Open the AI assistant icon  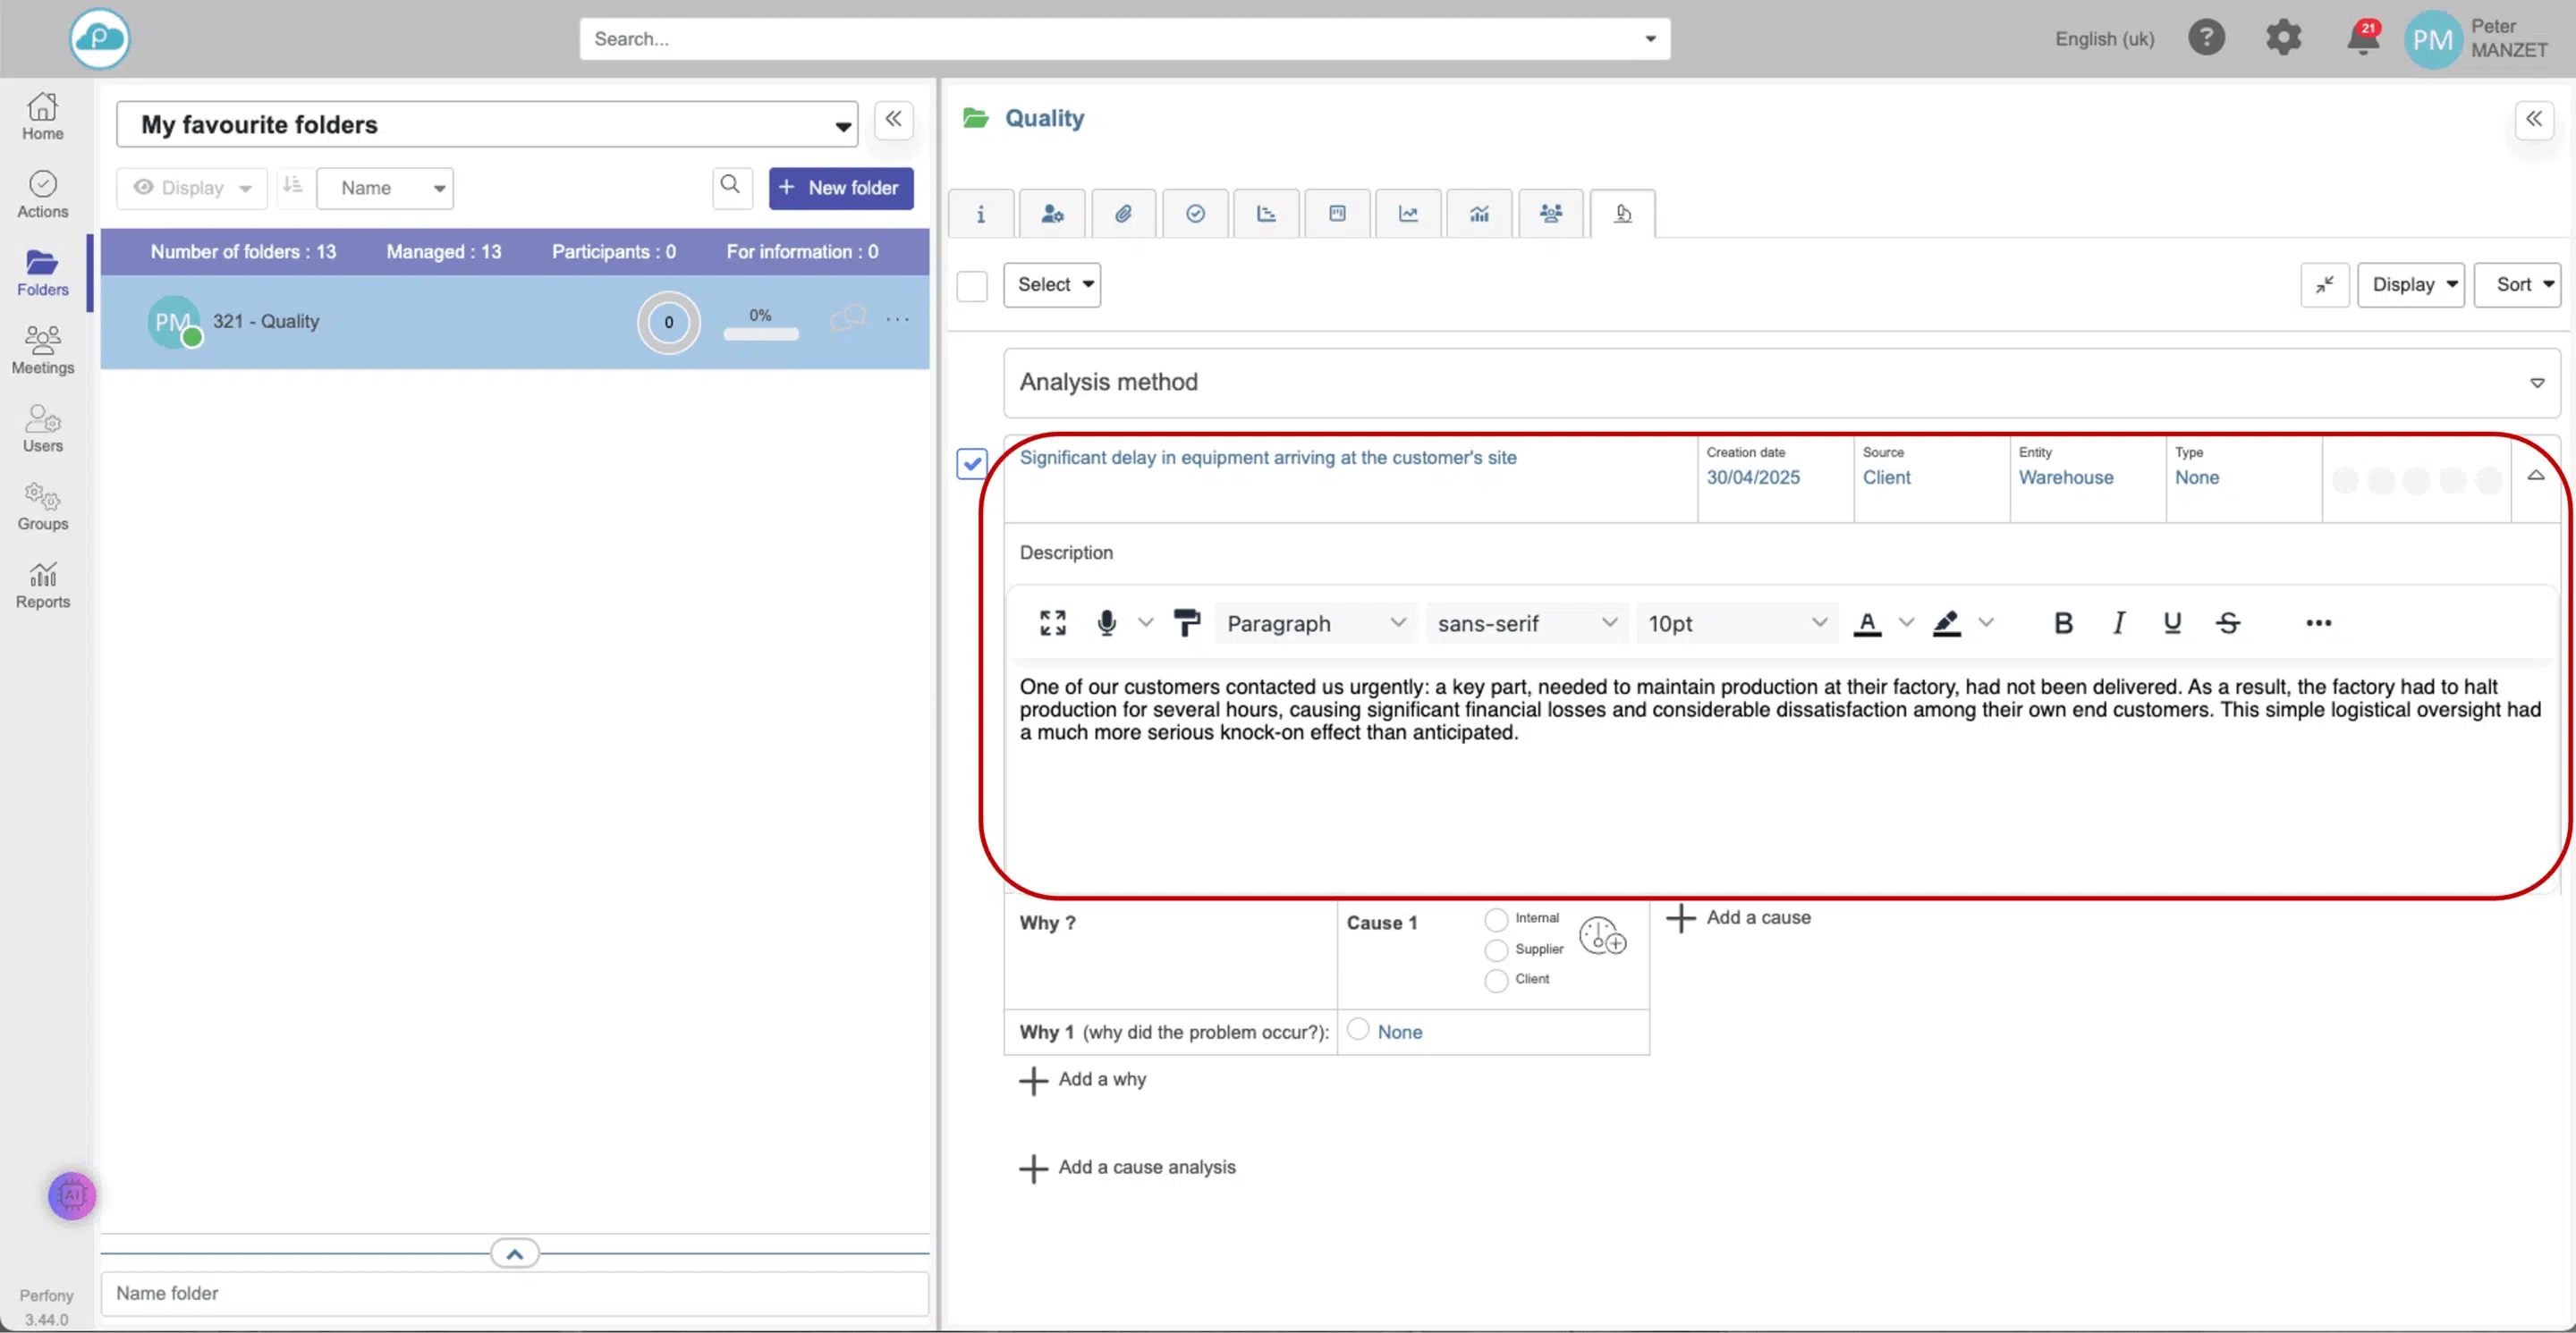[x=72, y=1195]
